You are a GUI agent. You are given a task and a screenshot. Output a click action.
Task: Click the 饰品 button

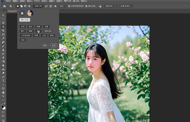(23, 40)
